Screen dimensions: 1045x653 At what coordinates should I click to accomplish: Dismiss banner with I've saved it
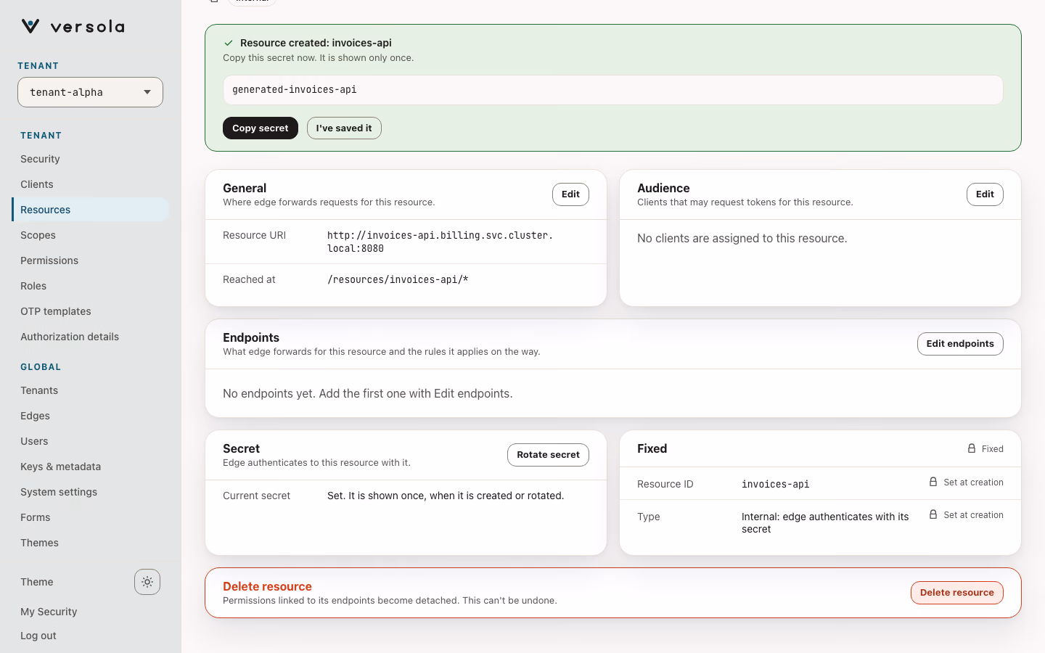(x=344, y=128)
